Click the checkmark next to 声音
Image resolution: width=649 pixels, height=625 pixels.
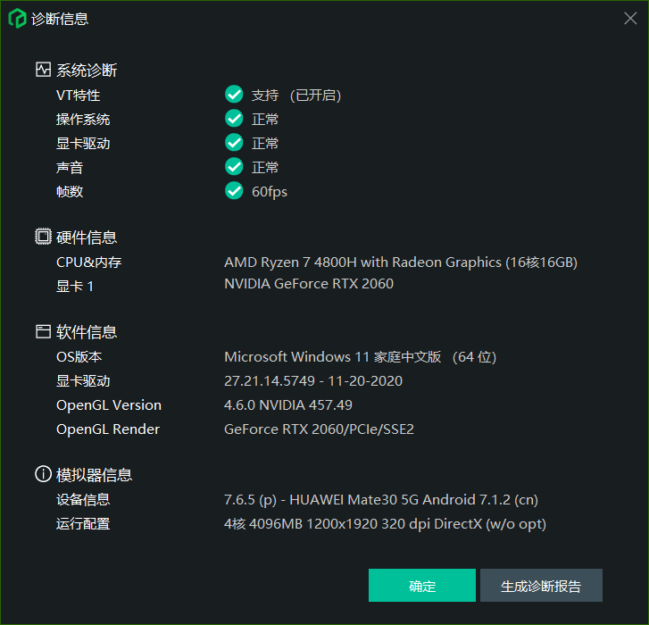[x=234, y=166]
